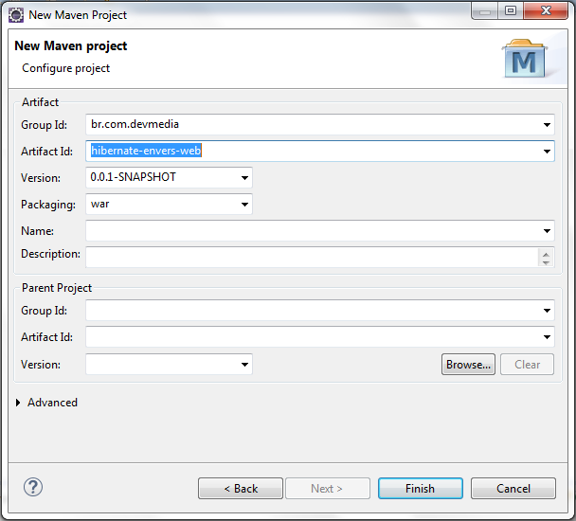Click the Description field scroll up arrow
Viewport: 576px width, 521px height.
(x=546, y=254)
